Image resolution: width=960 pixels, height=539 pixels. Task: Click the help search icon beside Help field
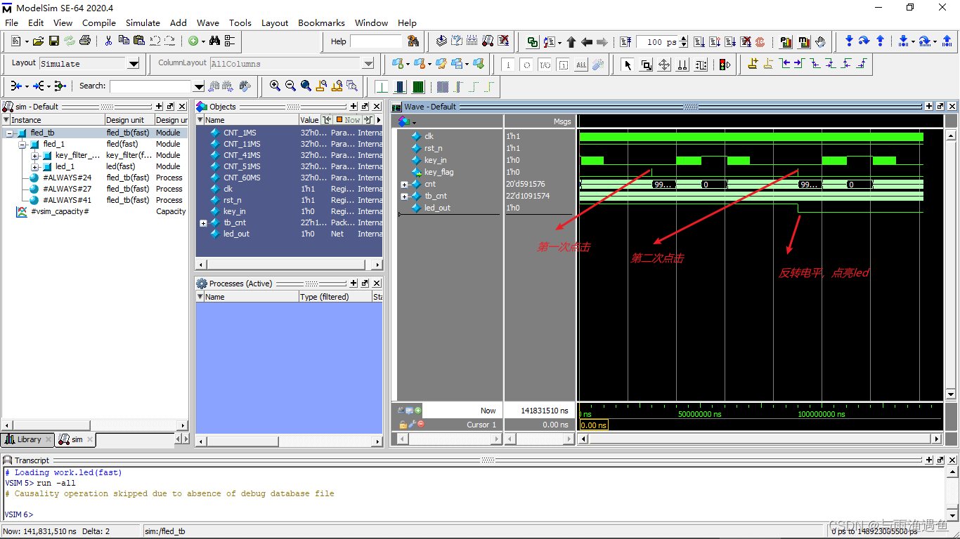(x=413, y=41)
